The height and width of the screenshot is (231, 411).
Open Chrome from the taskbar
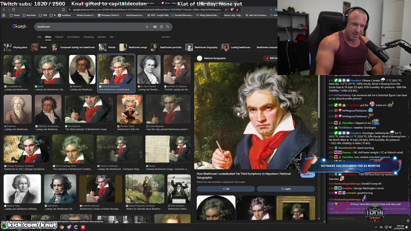62,227
